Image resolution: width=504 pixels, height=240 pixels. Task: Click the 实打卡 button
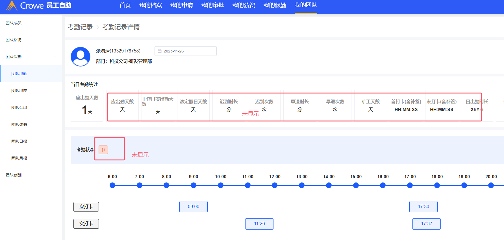pos(86,224)
